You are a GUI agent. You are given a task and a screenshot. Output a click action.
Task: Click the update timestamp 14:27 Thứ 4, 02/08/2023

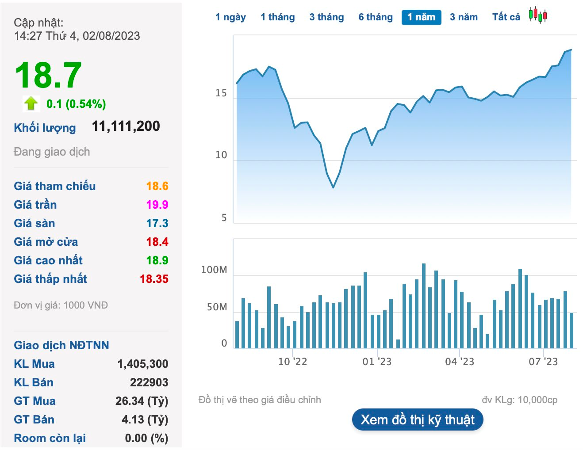[77, 36]
